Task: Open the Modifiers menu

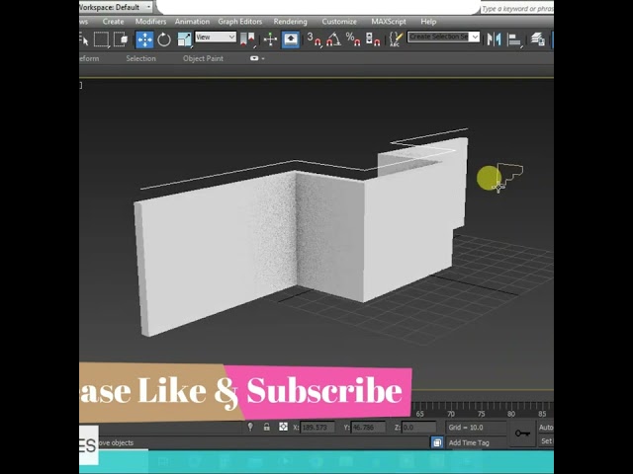Action: [150, 22]
